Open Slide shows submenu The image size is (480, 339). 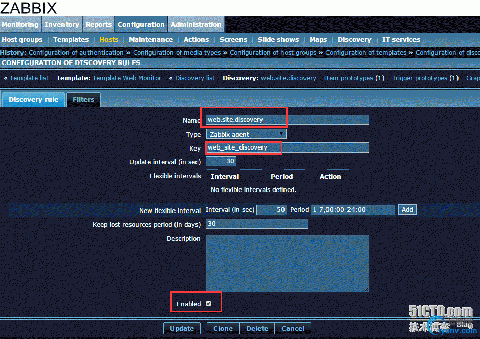tap(278, 40)
